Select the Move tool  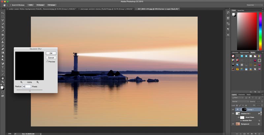3,13
